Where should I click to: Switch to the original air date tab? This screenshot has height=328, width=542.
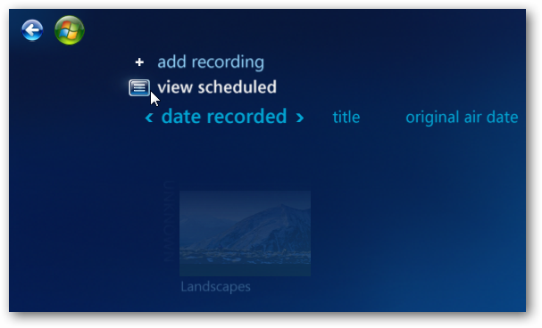tap(462, 118)
